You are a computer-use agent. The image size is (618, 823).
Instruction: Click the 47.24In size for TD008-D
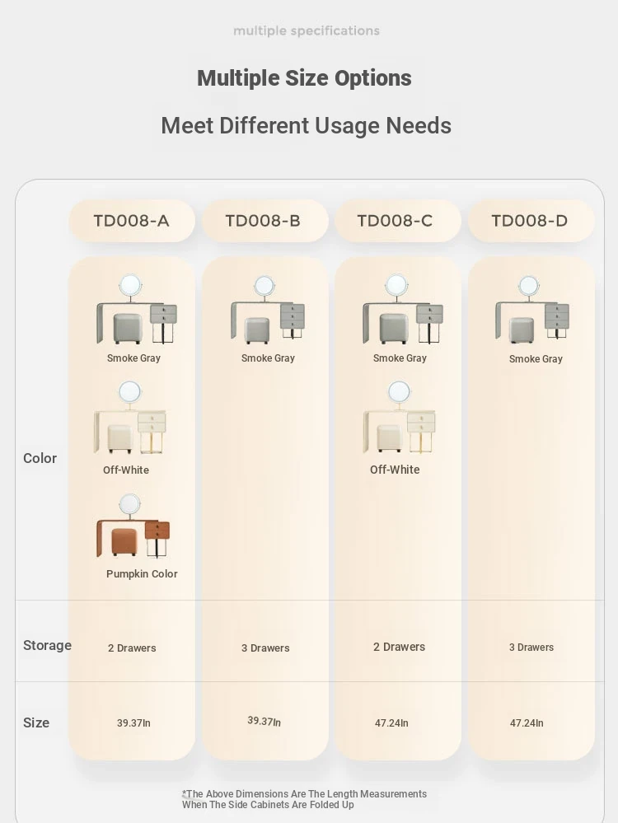click(527, 723)
